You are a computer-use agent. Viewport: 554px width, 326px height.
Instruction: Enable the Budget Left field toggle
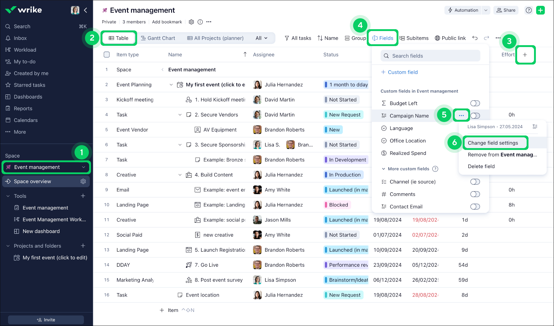click(475, 103)
